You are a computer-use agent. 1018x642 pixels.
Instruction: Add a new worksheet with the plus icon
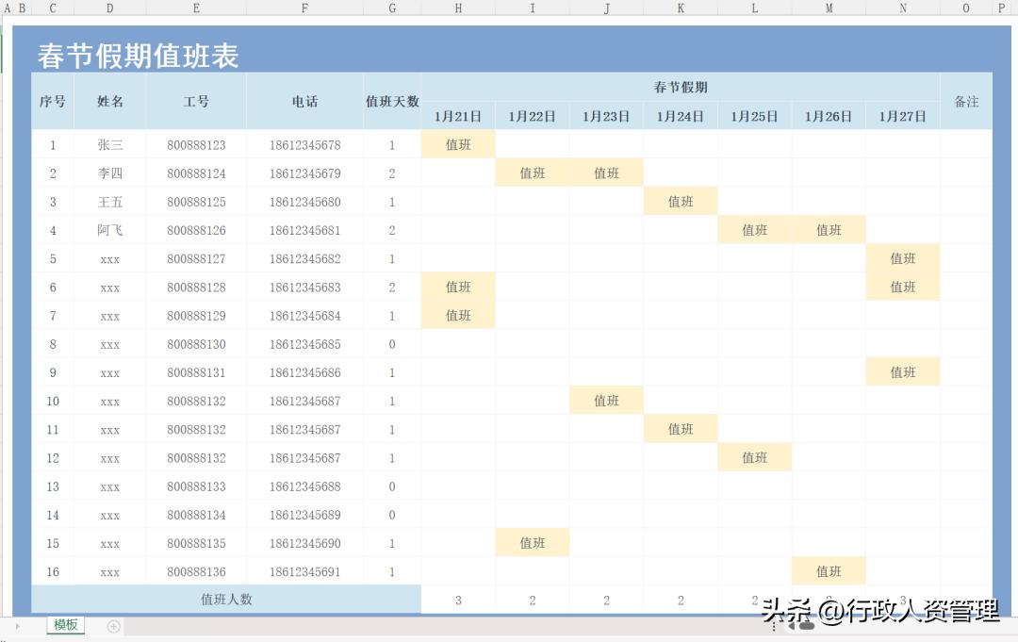[x=113, y=625]
